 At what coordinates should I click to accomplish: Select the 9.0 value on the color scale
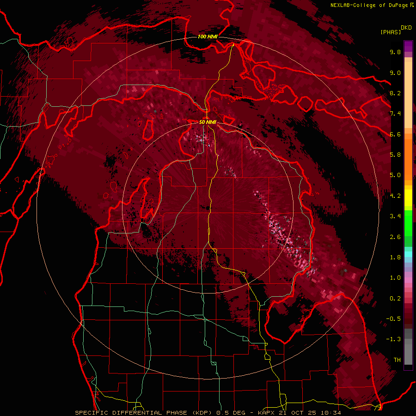pyautogui.click(x=395, y=73)
